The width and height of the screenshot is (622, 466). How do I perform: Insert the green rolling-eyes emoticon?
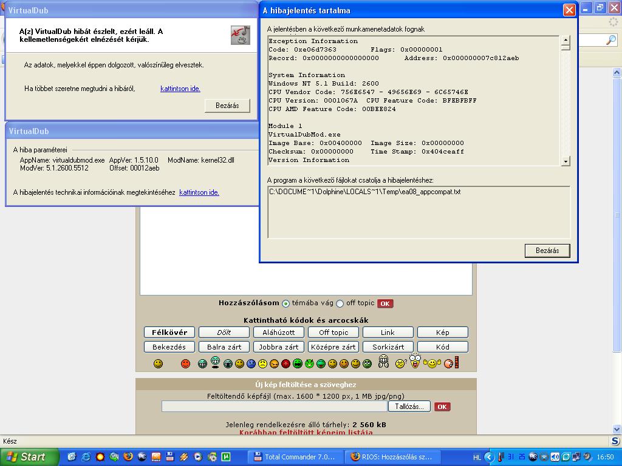pyautogui.click(x=367, y=363)
